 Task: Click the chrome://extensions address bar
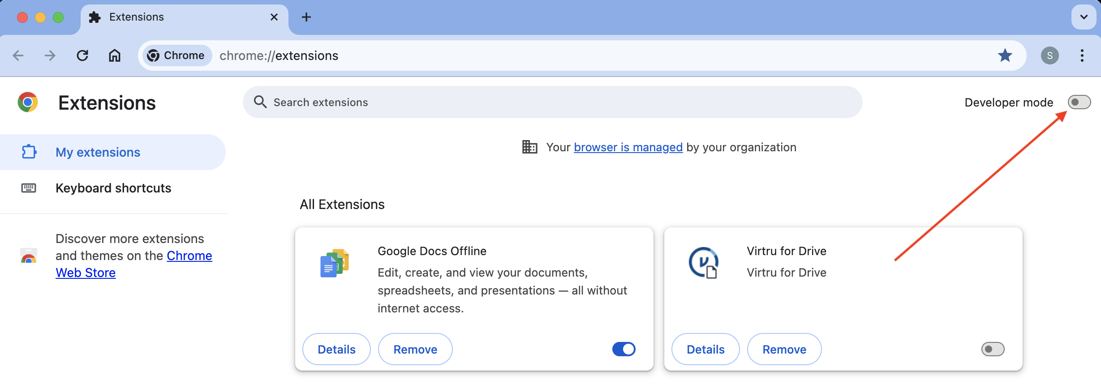tap(582, 55)
